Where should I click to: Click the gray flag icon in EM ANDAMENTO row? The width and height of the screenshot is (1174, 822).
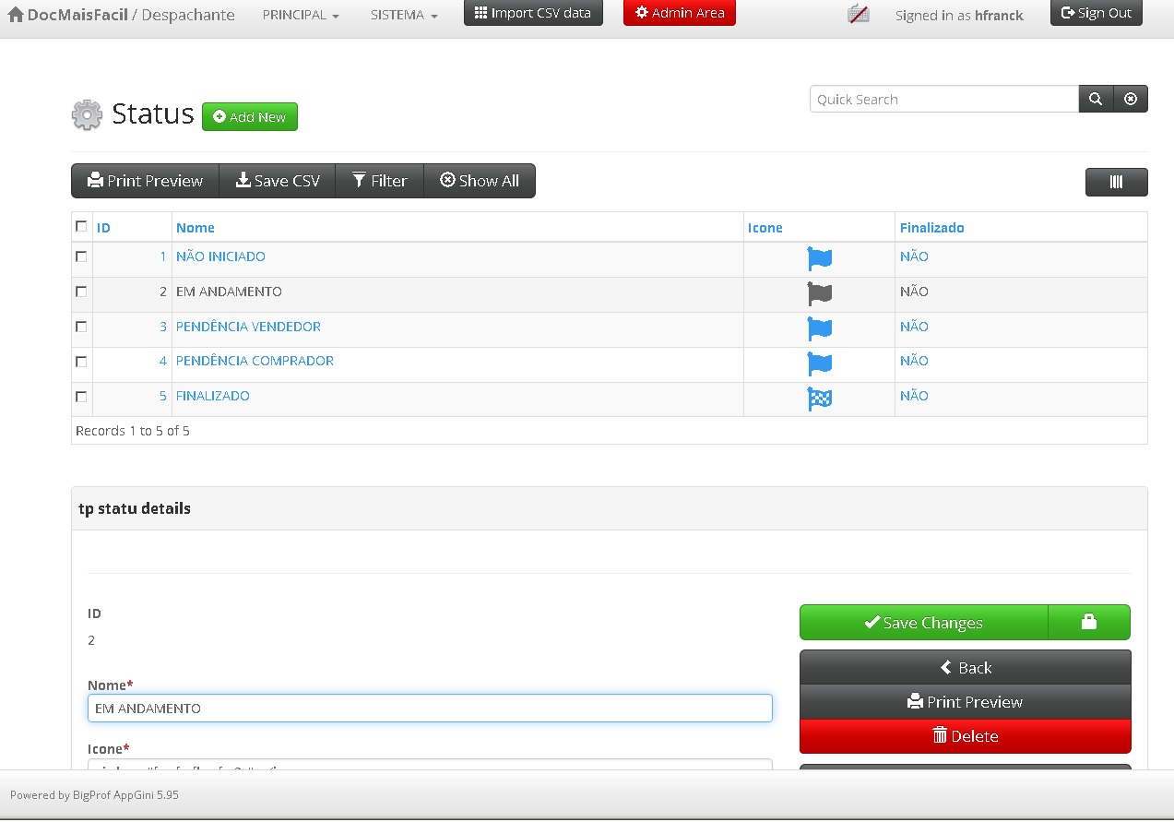[x=819, y=293]
